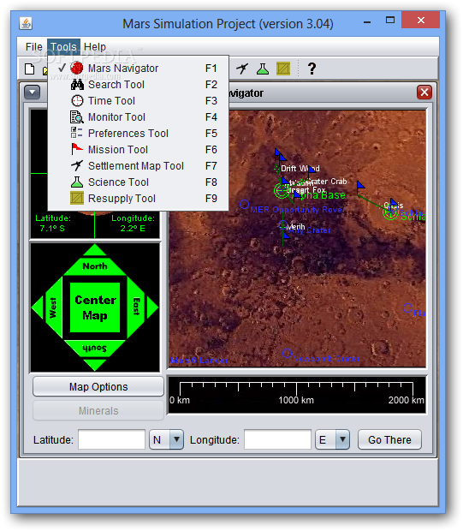
Task: Select Mission Tool menu entry
Action: [x=138, y=149]
